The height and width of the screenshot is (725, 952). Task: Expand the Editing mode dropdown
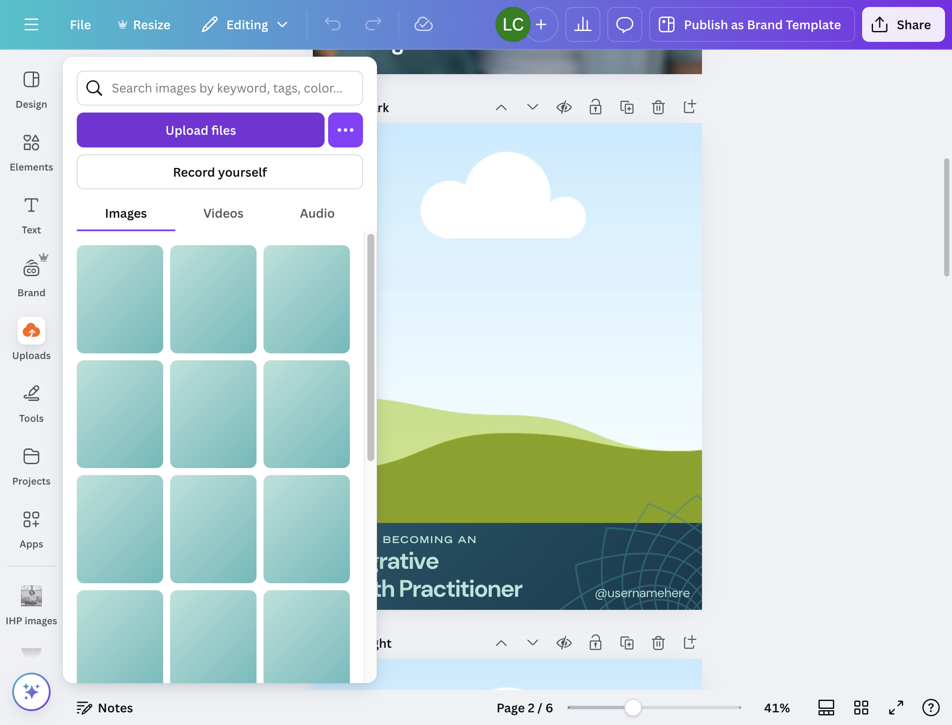click(245, 25)
